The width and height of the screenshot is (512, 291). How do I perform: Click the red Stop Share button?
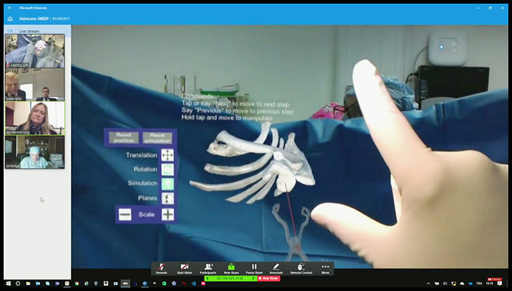click(x=269, y=278)
